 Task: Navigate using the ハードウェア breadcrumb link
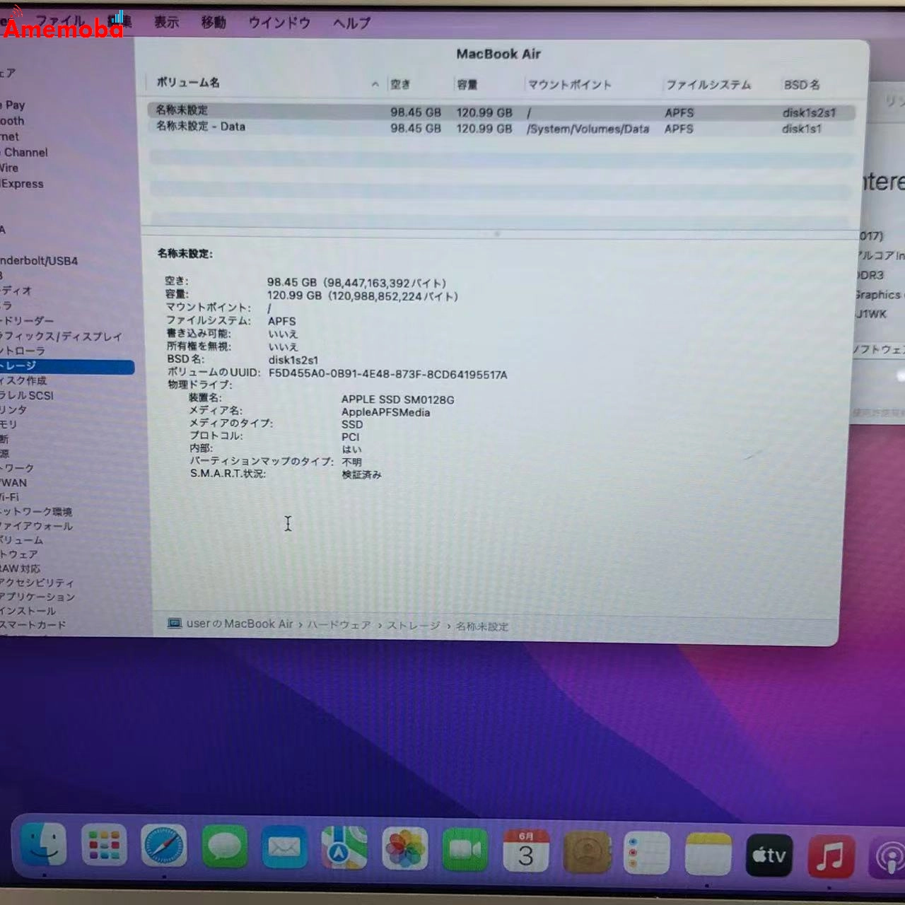[x=339, y=625]
